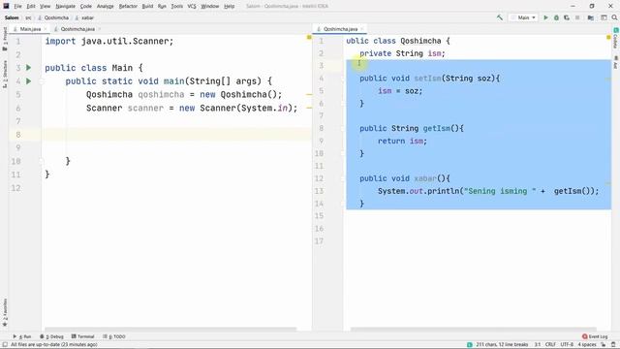
Task: Click the read-only lock icon in status bar
Action: click(604, 345)
